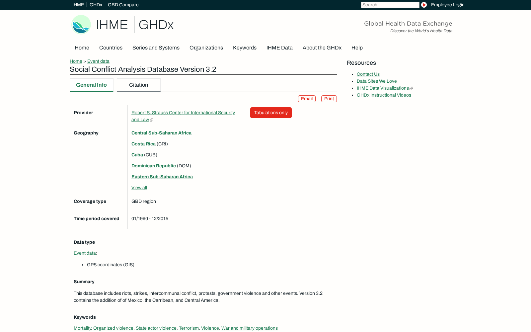Click the GHDx wordmark in header
The width and height of the screenshot is (531, 332).
click(x=156, y=25)
